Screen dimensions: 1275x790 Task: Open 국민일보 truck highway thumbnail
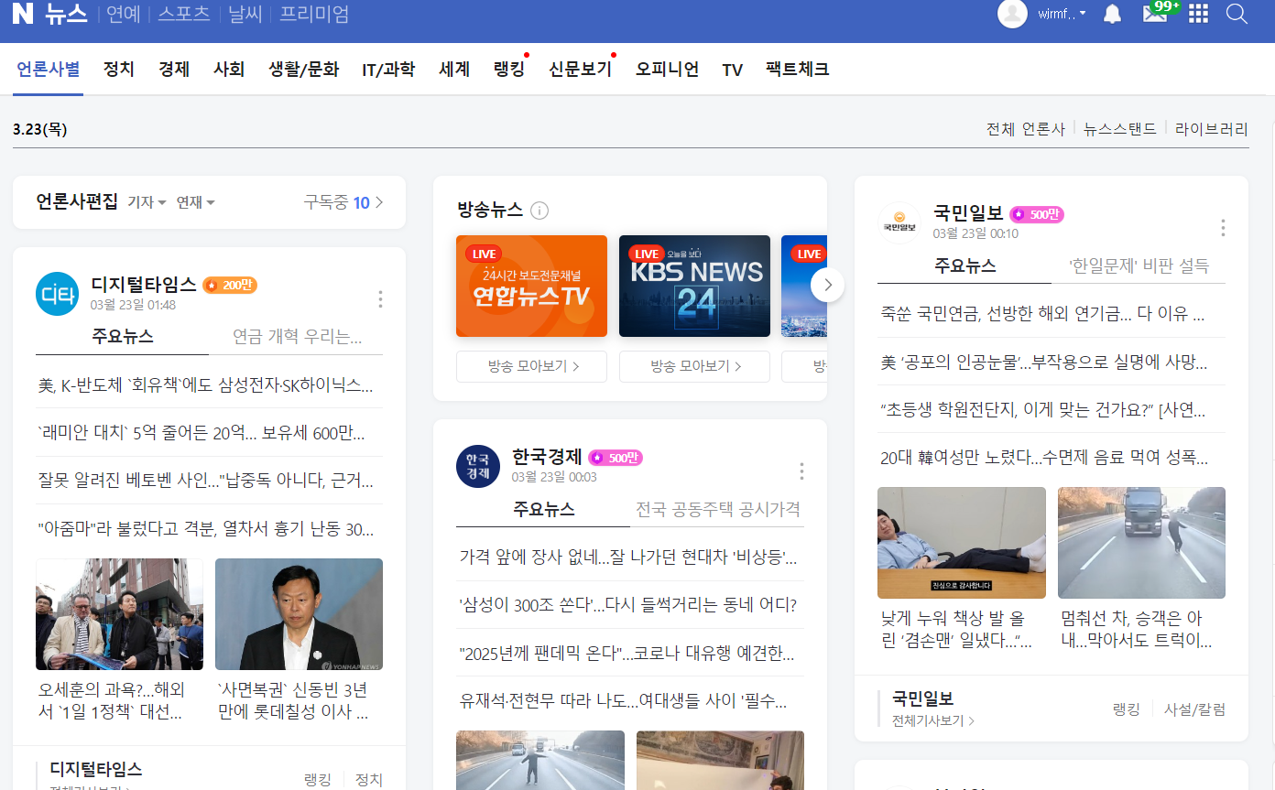pyautogui.click(x=1141, y=543)
